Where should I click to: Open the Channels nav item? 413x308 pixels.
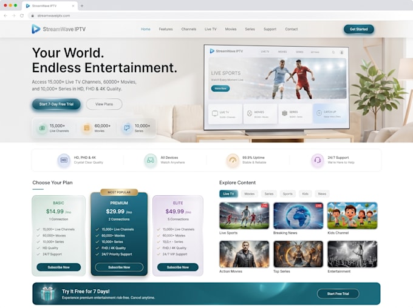tap(189, 29)
